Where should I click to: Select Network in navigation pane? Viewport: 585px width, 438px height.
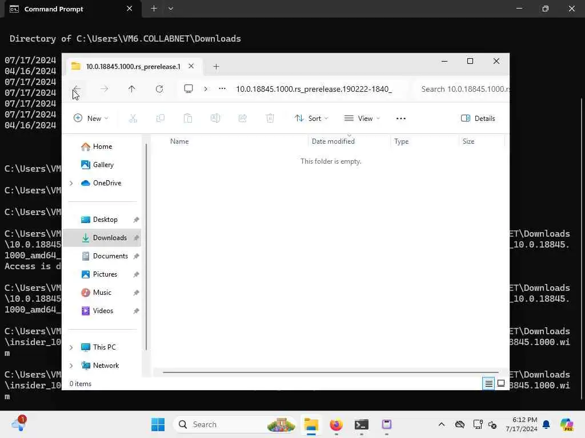pyautogui.click(x=100, y=366)
